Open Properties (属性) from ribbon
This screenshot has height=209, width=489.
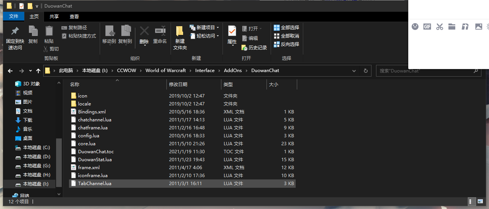[x=232, y=35]
